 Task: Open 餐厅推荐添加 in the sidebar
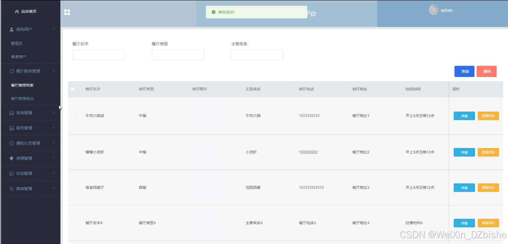[x=22, y=99]
